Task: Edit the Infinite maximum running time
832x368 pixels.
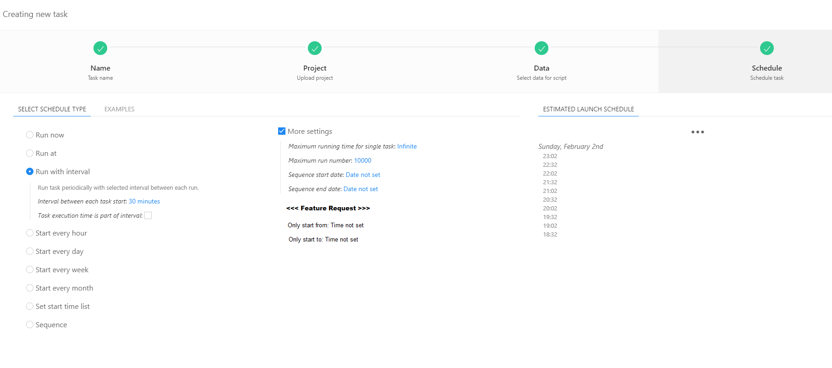Action: pyautogui.click(x=407, y=147)
